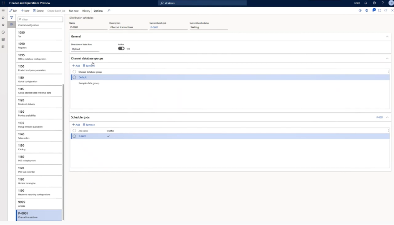394x225 pixels.
Task: Click the help question mark icon
Action: (382, 3)
